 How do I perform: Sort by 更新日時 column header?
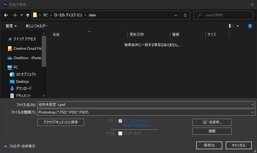click(x=137, y=35)
